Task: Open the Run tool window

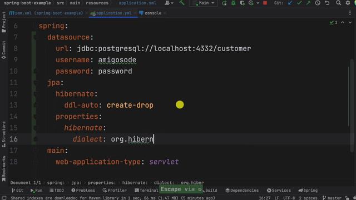Action: [x=36, y=191]
